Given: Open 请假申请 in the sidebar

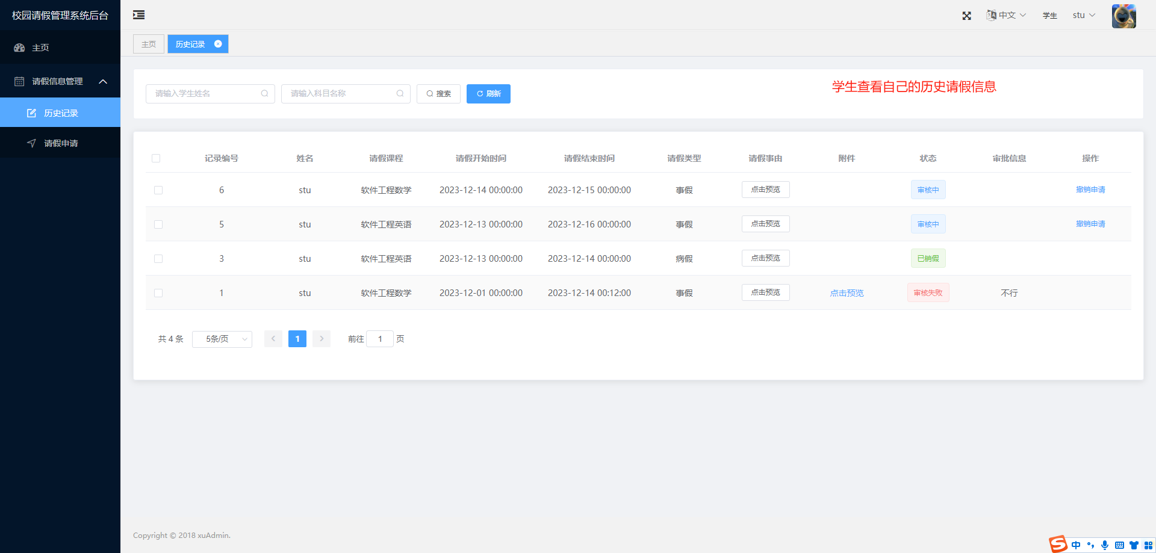Looking at the screenshot, I should tap(61, 143).
